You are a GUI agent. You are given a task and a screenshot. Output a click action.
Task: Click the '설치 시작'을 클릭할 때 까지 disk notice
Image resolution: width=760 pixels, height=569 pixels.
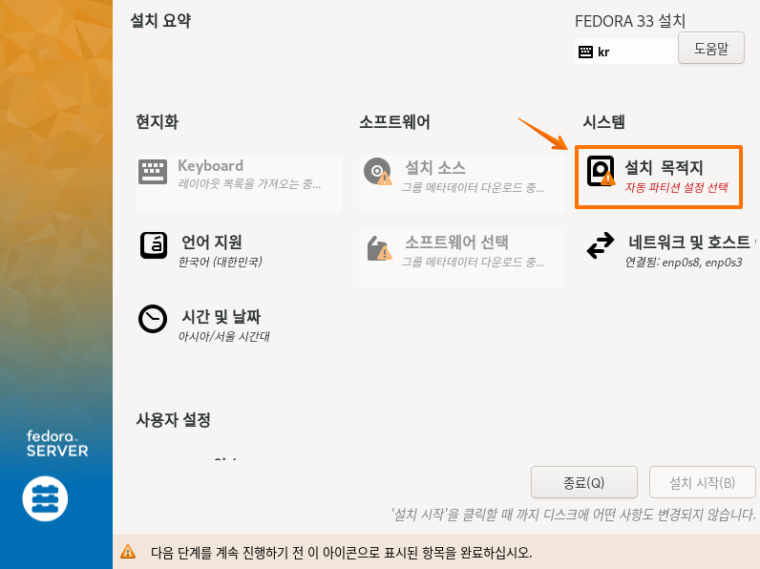pyautogui.click(x=574, y=515)
